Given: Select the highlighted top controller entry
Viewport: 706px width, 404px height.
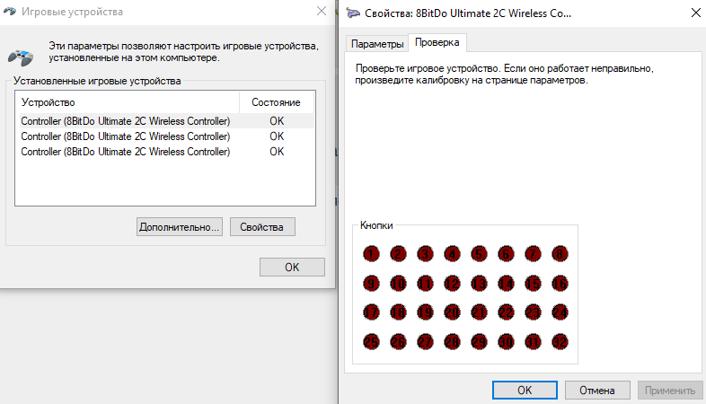Looking at the screenshot, I should click(164, 121).
